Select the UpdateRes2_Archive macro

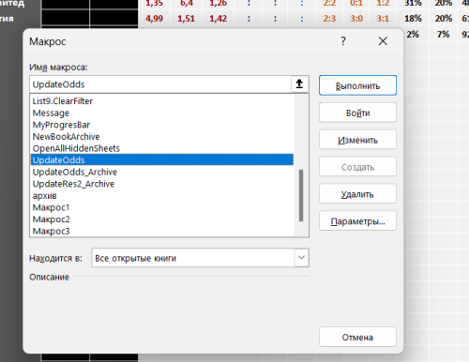[x=162, y=184]
